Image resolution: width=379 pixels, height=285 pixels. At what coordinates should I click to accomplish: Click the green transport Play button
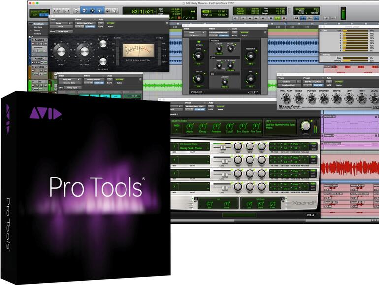tap(277, 18)
